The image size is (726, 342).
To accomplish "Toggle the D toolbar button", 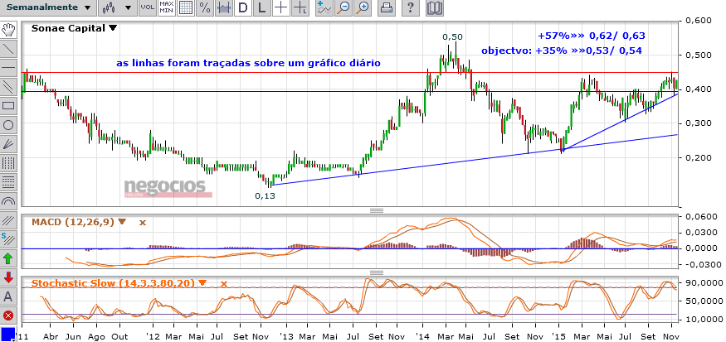I will 243,7.
